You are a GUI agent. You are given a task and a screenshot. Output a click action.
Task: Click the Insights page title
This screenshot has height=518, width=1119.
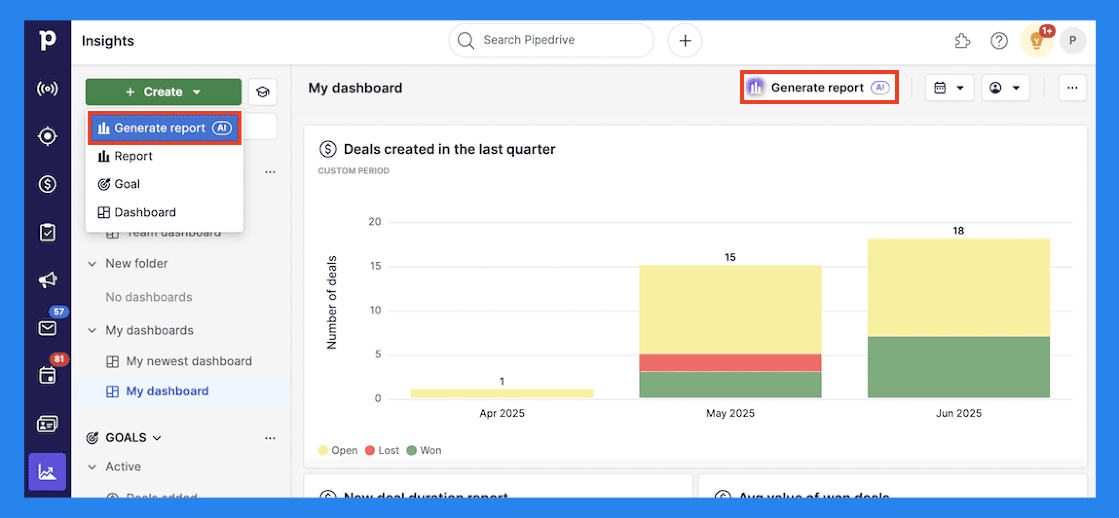point(108,40)
